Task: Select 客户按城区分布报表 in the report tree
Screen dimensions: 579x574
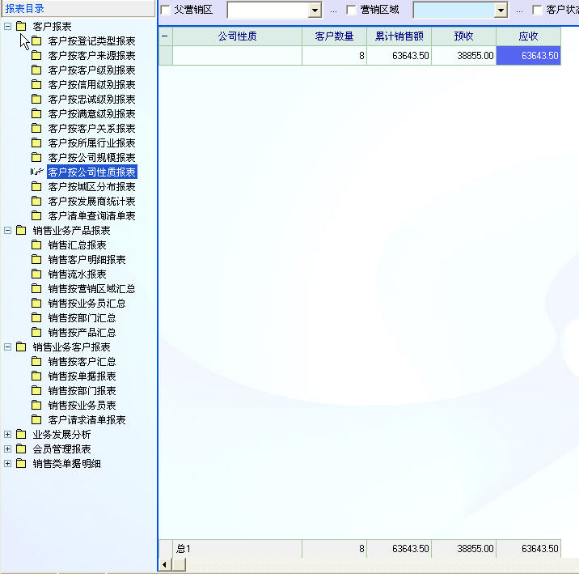Action: pyautogui.click(x=91, y=187)
